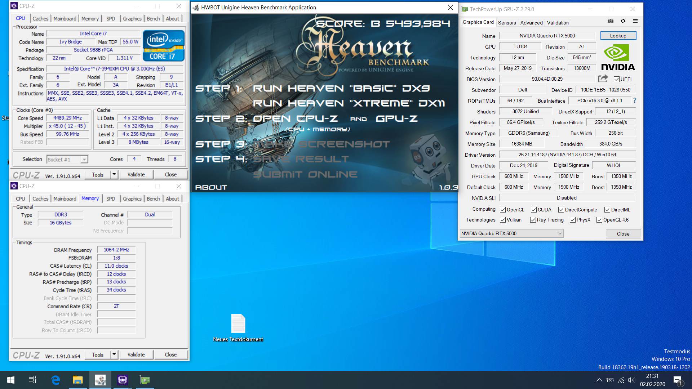Screen dimensions: 692x389
Task: Open the GPU selection dropdown in GPU-Z
Action: tap(511, 233)
